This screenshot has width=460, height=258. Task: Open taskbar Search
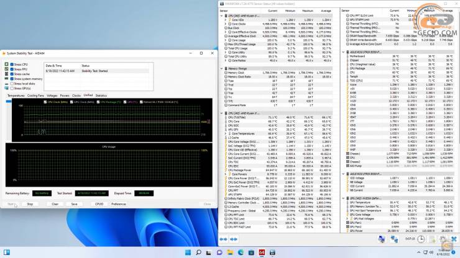199,252
